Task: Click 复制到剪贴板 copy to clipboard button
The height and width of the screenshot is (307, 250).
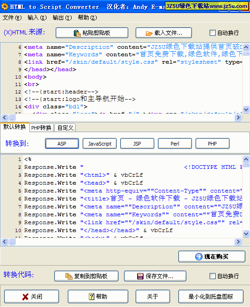Action: pos(86,276)
